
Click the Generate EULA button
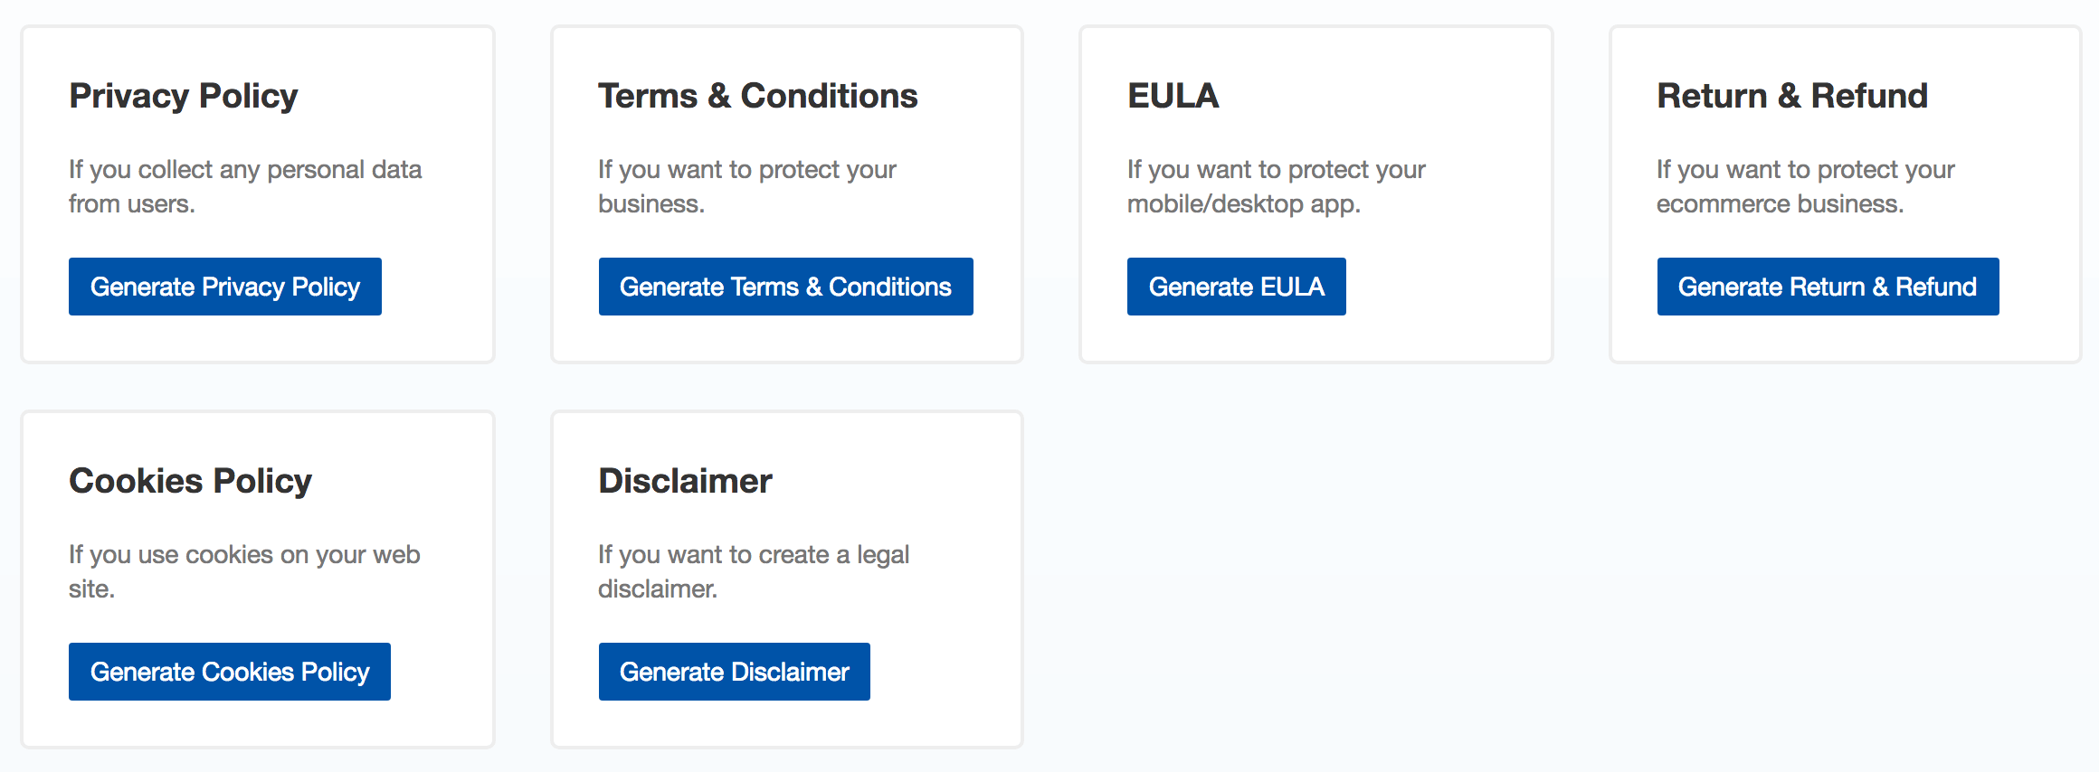[x=1236, y=287]
